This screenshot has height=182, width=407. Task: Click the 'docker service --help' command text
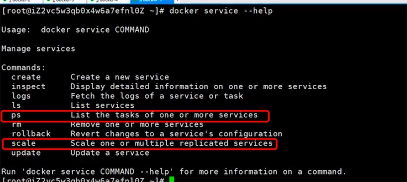pos(221,11)
